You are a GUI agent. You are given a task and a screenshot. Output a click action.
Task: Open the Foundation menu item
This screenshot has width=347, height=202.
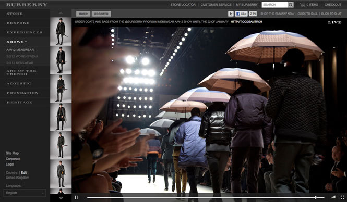(x=22, y=93)
